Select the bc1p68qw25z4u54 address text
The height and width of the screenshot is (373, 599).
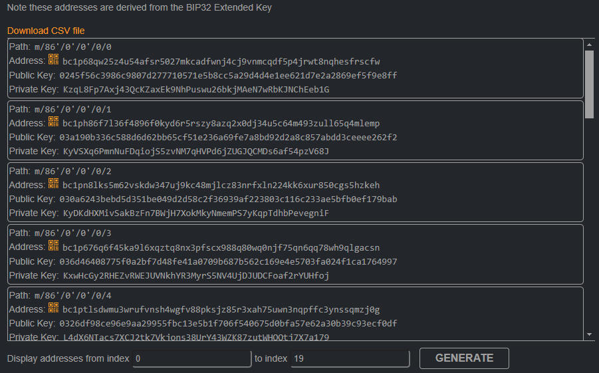(x=221, y=62)
